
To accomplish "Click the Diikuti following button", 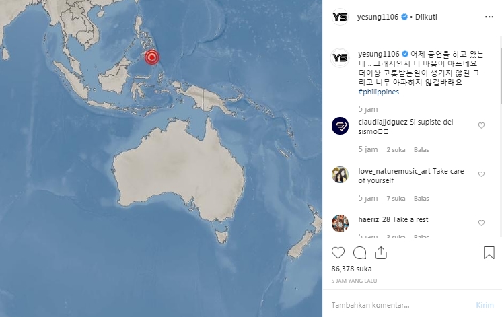I will 426,17.
